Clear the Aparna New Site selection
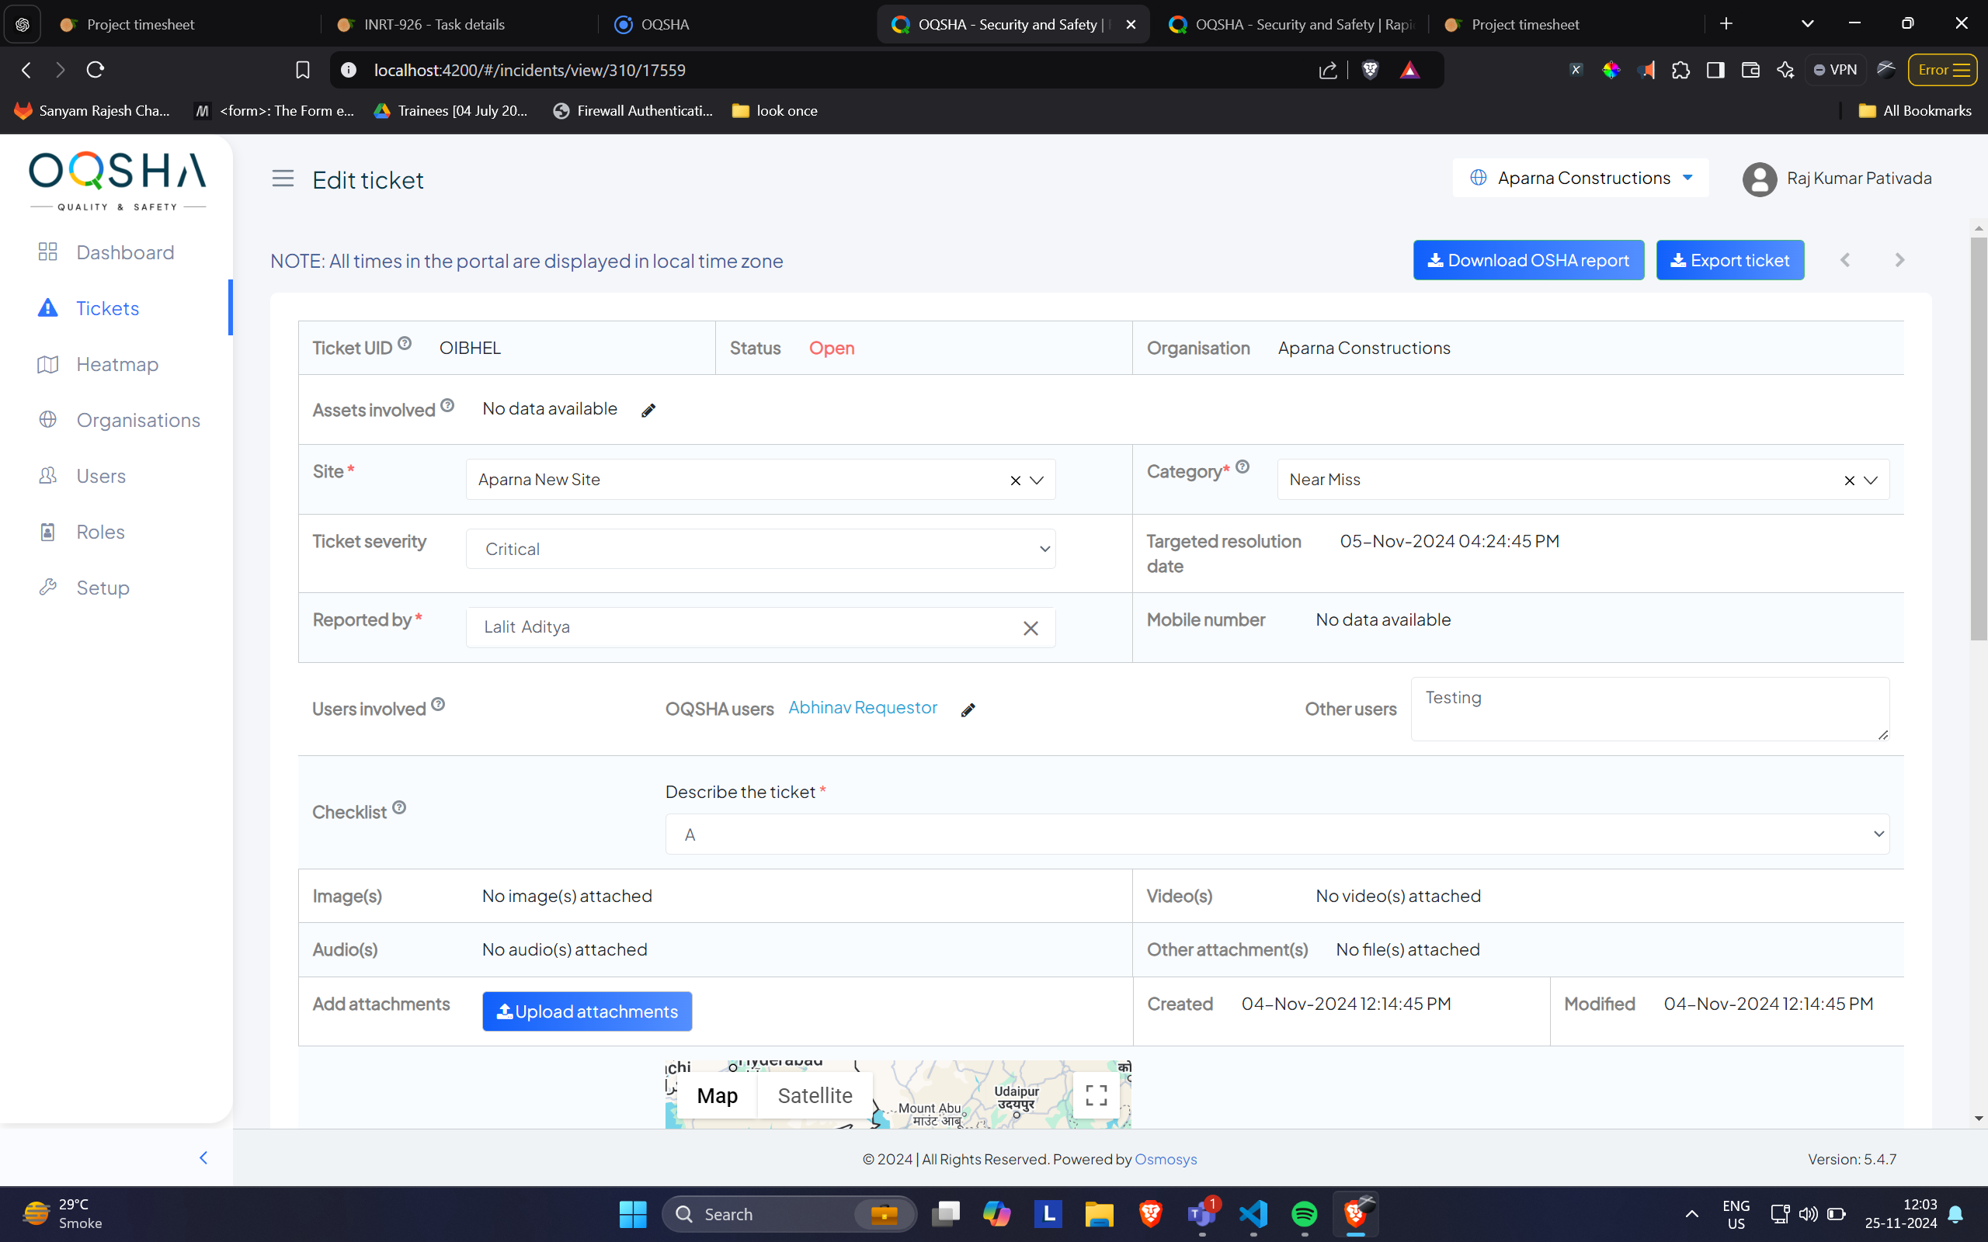 point(1016,480)
